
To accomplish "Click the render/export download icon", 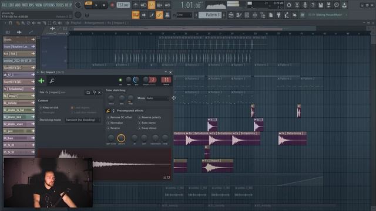I will 344,5.
